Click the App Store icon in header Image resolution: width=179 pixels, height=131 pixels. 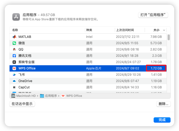(x=16, y=17)
